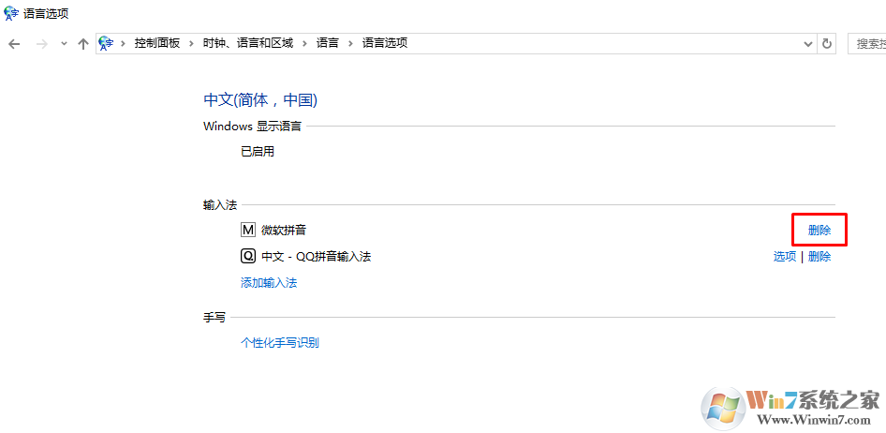Open 语言 breadcrumb item
Screen dimensions: 886x433
click(328, 43)
